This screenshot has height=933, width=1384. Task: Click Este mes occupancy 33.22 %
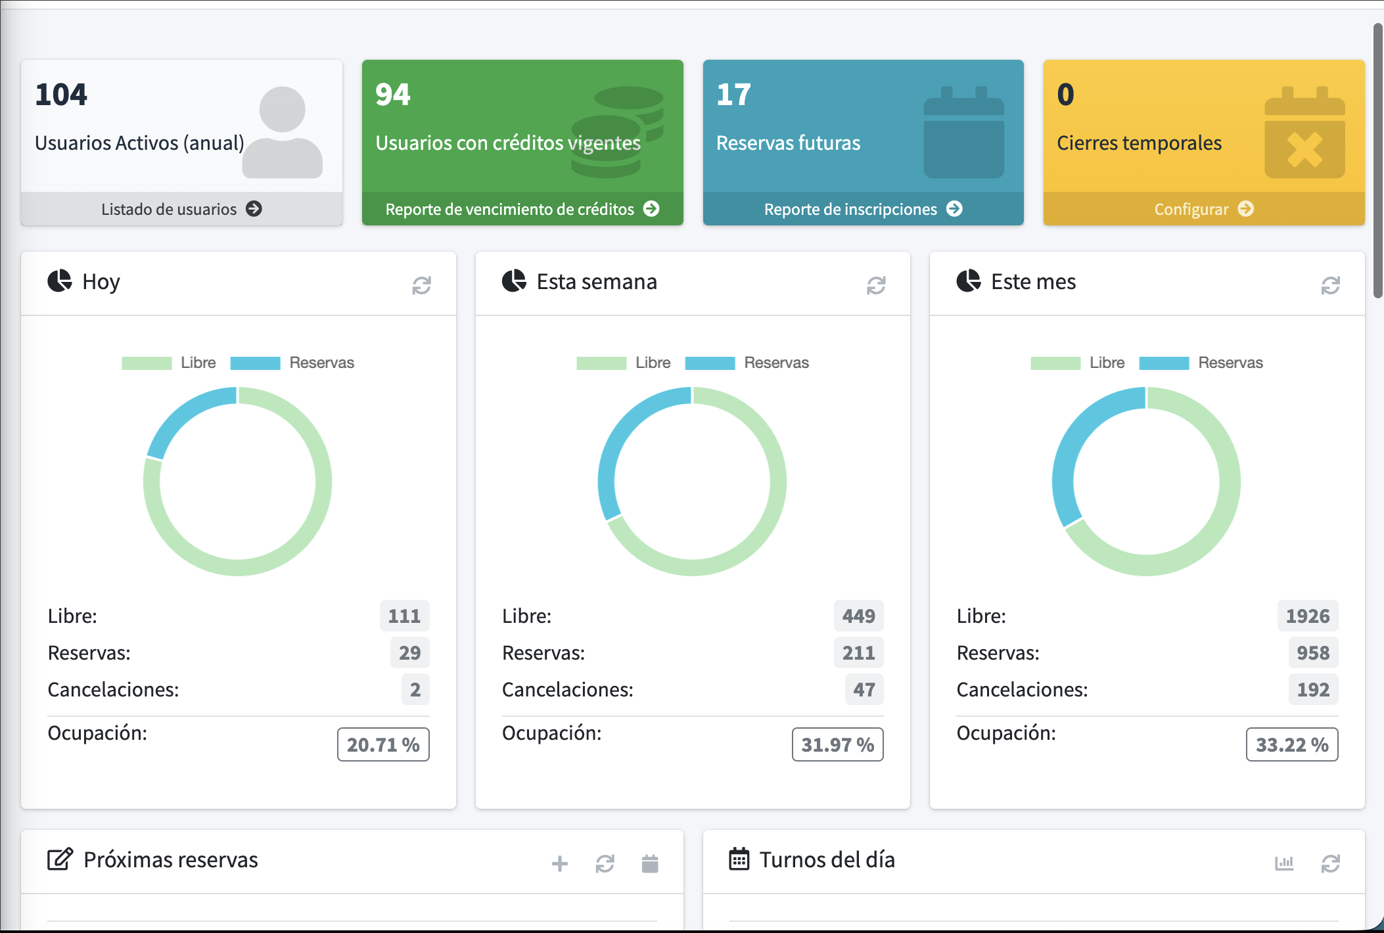[x=1292, y=744]
